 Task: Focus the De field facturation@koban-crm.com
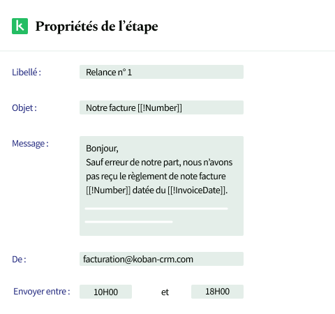pyautogui.click(x=161, y=259)
